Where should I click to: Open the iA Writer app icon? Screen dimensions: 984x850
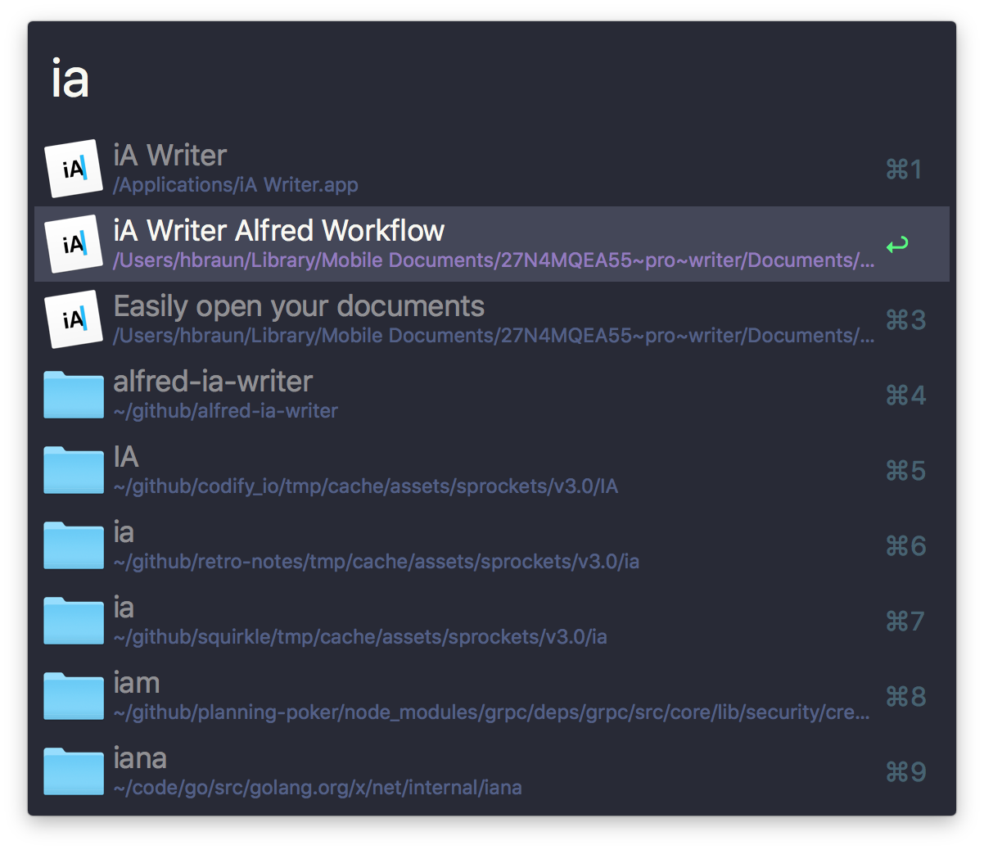point(74,169)
